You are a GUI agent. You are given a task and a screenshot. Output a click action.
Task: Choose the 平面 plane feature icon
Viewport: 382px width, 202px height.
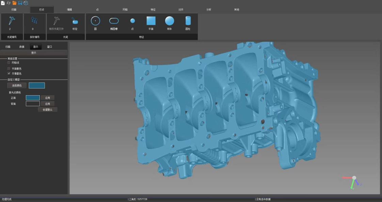(151, 21)
